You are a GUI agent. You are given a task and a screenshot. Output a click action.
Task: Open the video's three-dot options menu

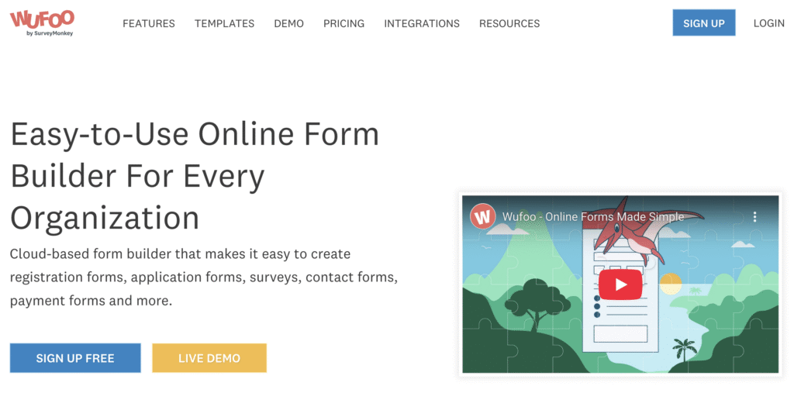tap(754, 217)
